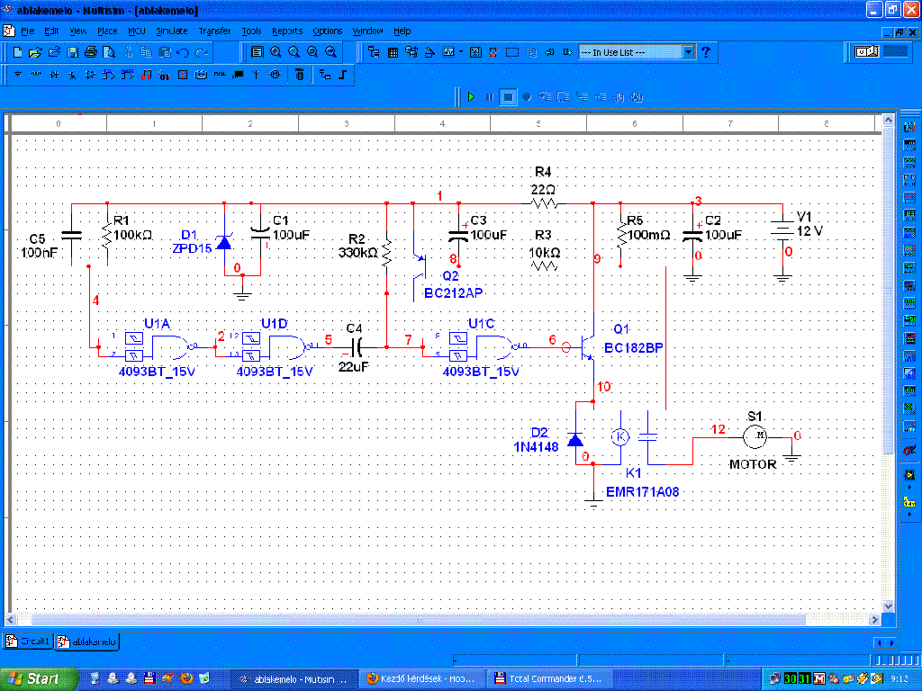Open the Transfer menu
The height and width of the screenshot is (691, 922).
pos(214,31)
